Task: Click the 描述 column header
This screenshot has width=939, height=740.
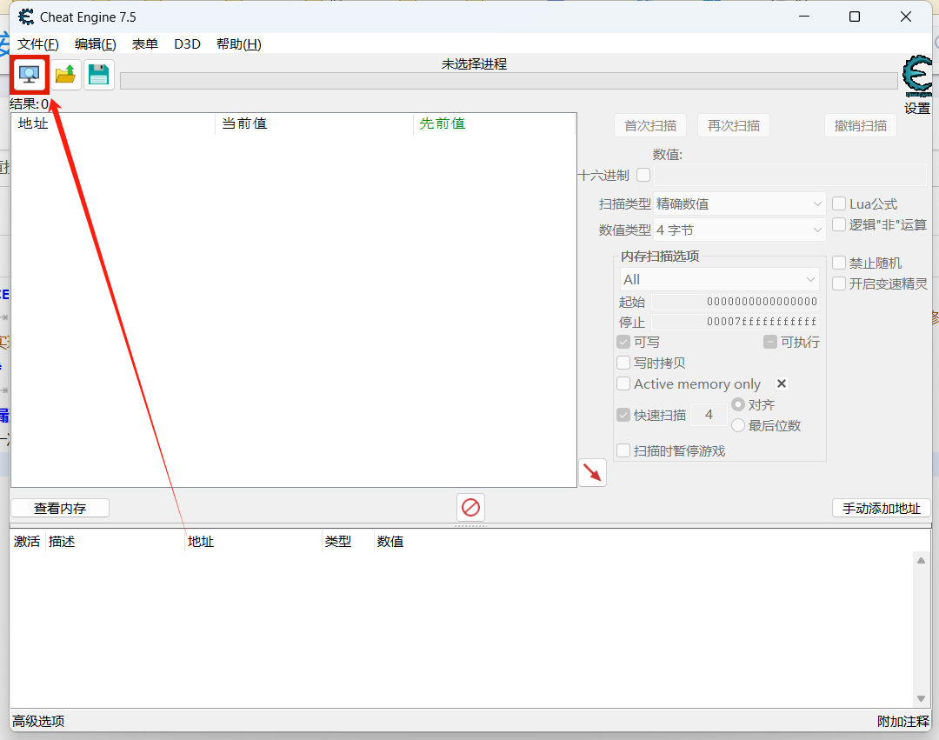Action: point(115,542)
